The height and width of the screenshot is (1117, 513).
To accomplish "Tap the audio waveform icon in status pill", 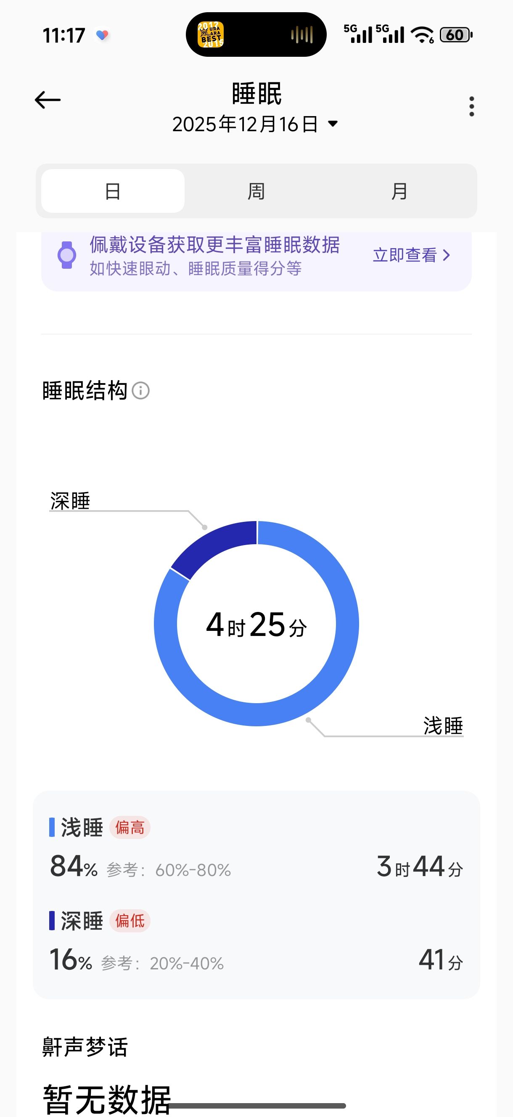I will (302, 34).
